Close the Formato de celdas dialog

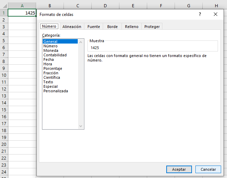click(x=216, y=14)
